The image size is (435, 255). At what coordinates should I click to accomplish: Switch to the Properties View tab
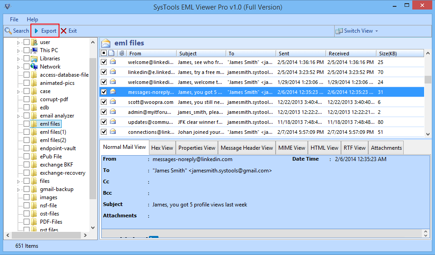[197, 148]
